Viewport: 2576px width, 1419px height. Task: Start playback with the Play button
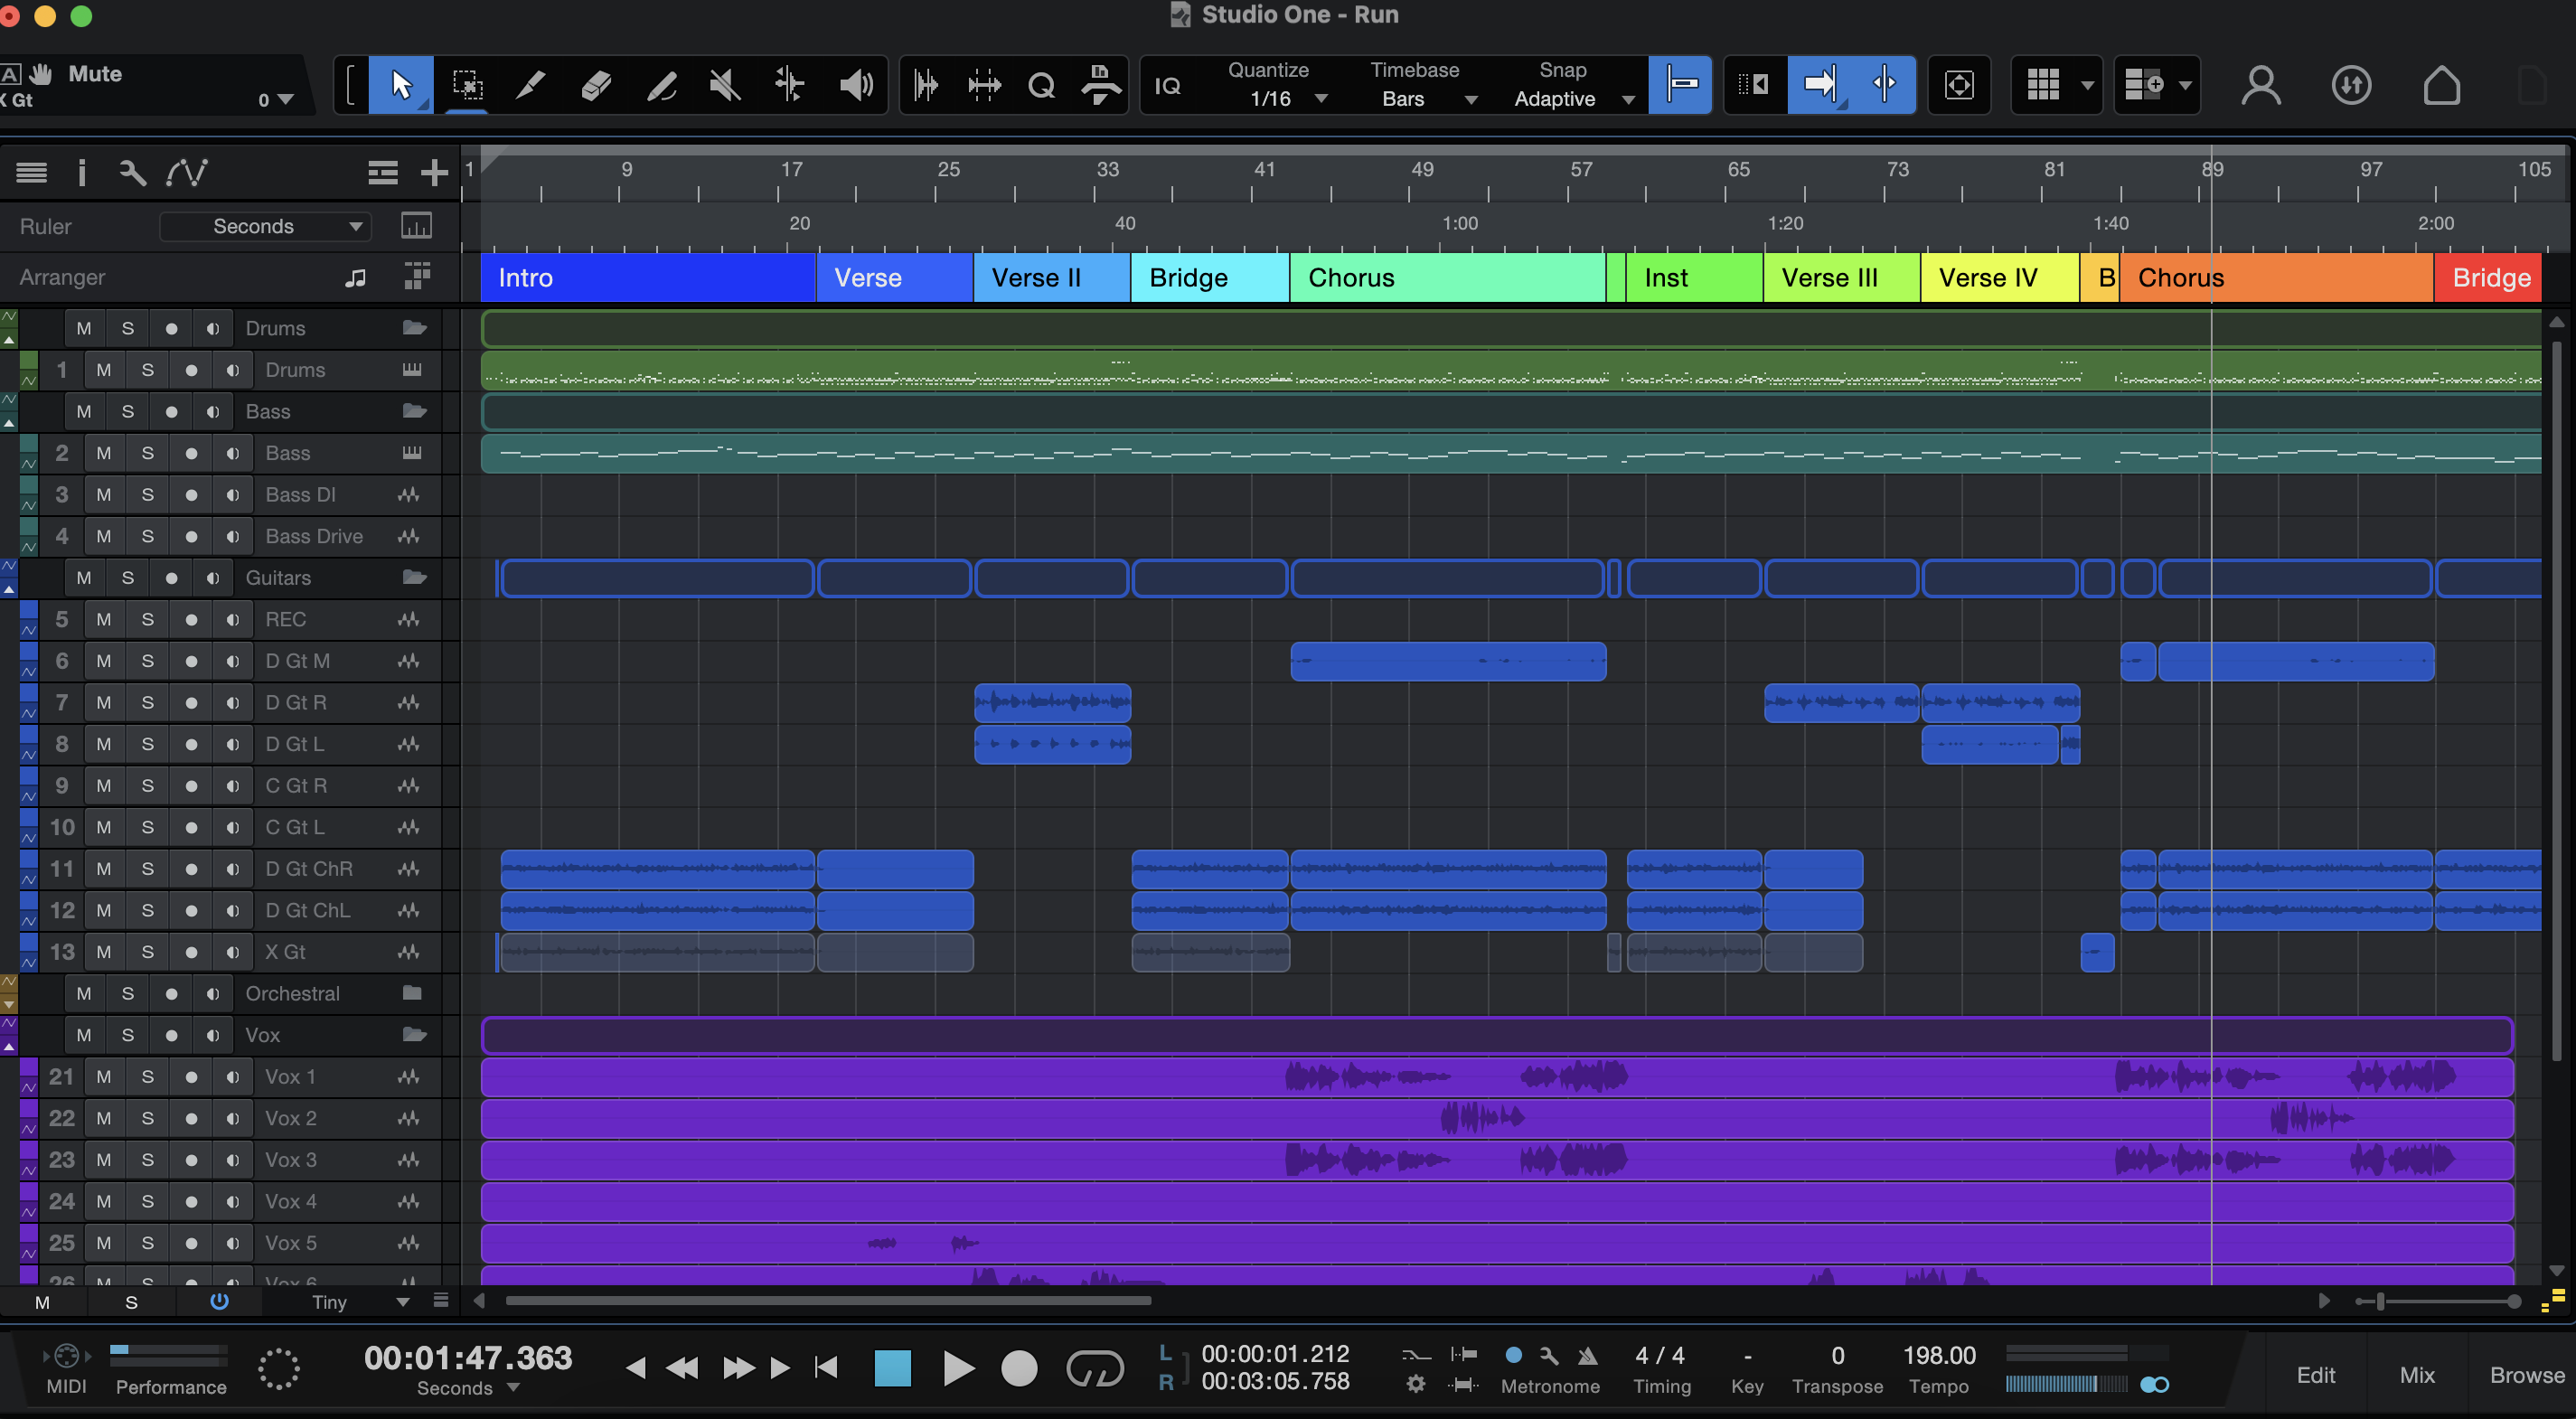[957, 1368]
